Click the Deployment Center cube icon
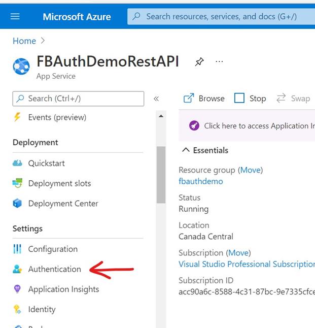This screenshot has height=328, width=315. click(x=17, y=203)
